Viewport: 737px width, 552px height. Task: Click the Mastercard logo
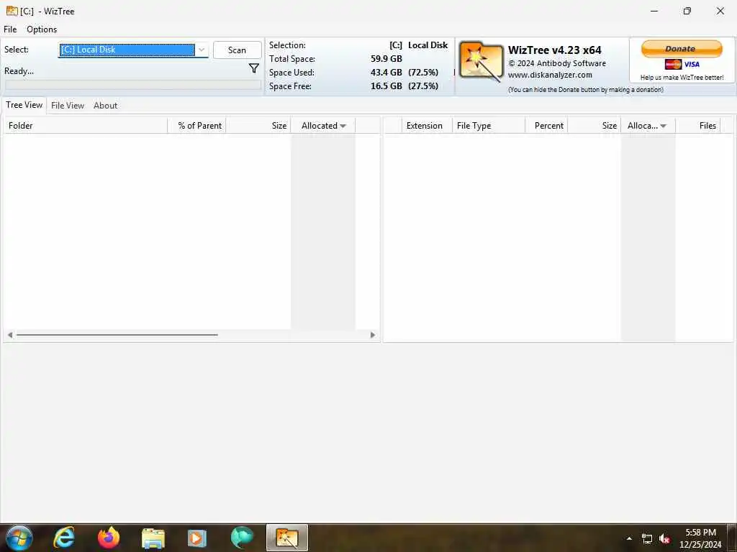point(673,64)
